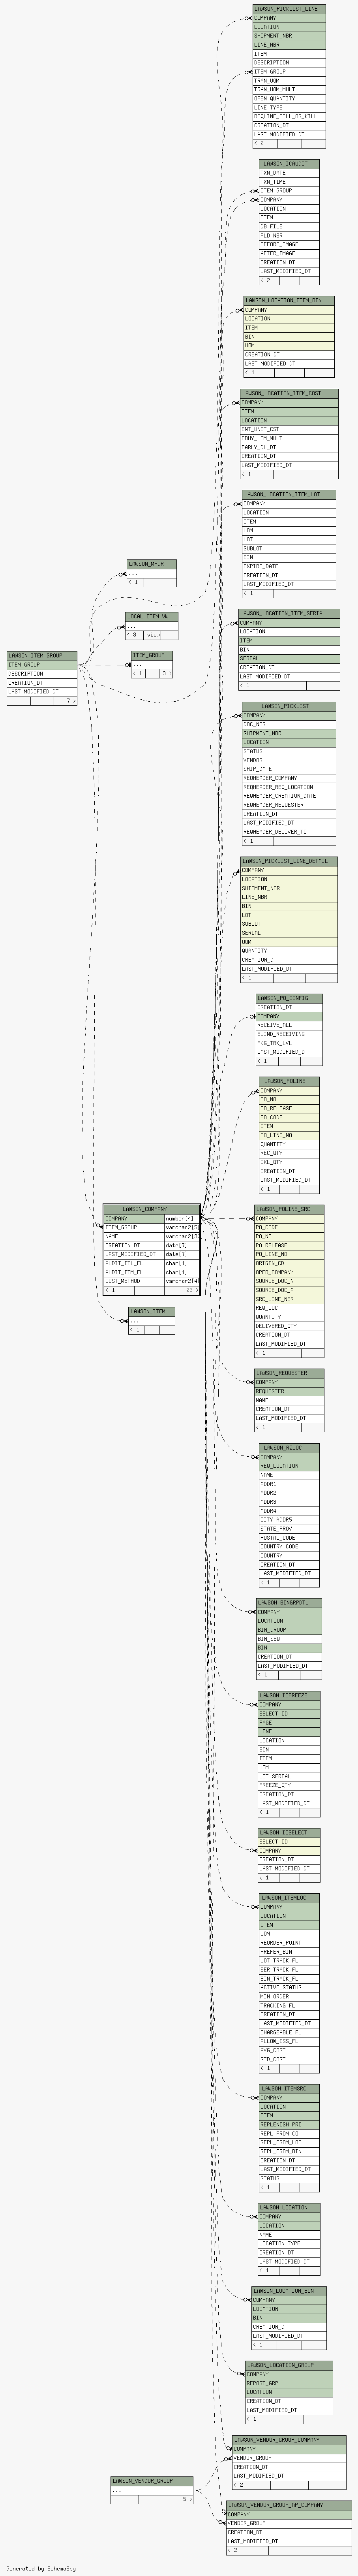
Task: Open the LAWSON_LOCATION_ITEM_BIN table header
Action: [288, 301]
